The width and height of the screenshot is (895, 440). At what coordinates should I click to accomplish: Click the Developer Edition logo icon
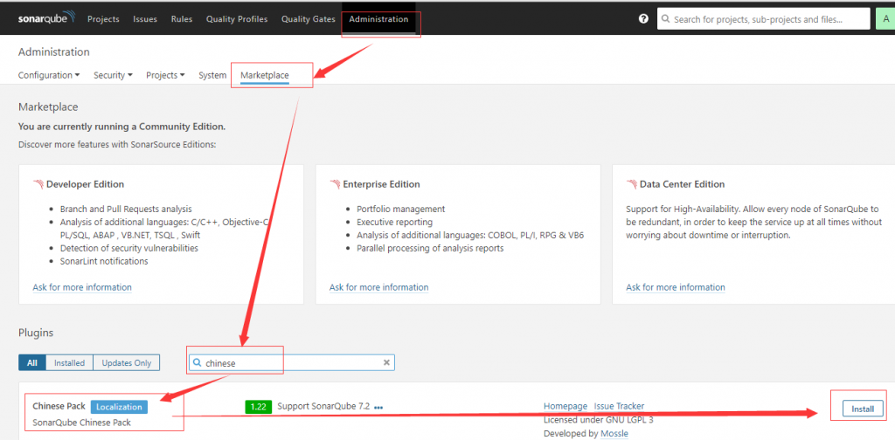tap(38, 184)
